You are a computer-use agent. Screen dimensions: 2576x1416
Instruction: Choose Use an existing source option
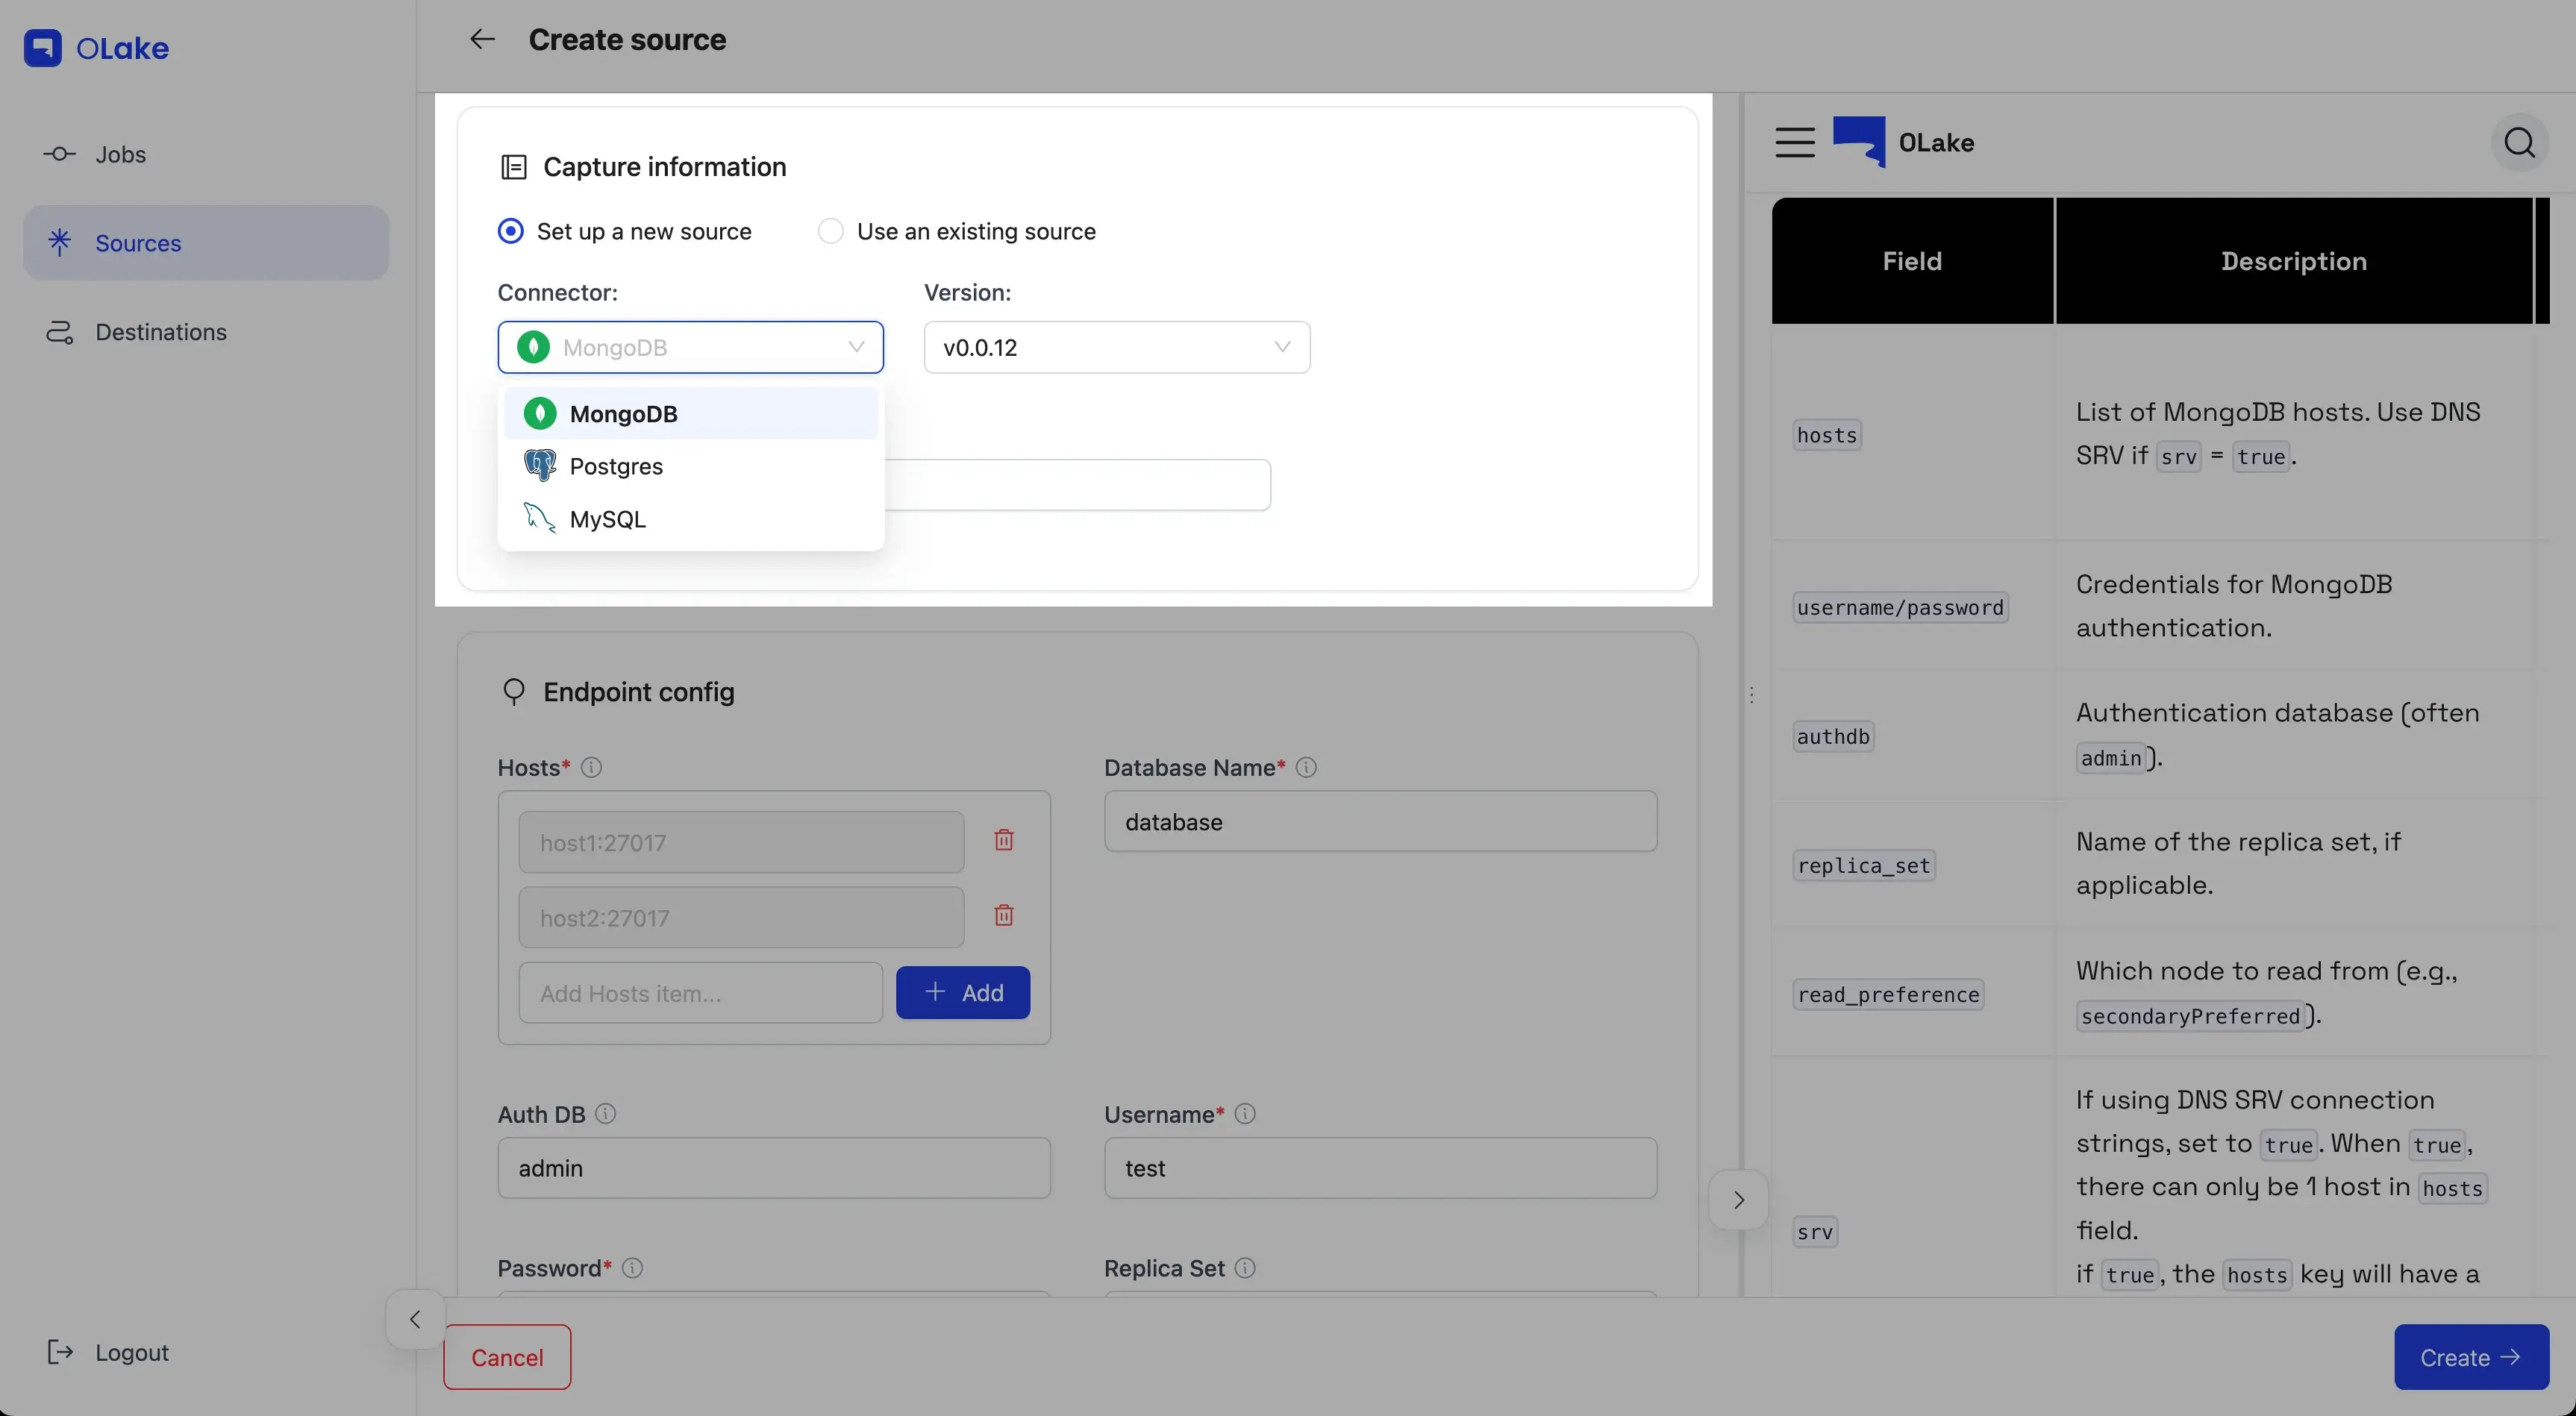click(x=831, y=231)
